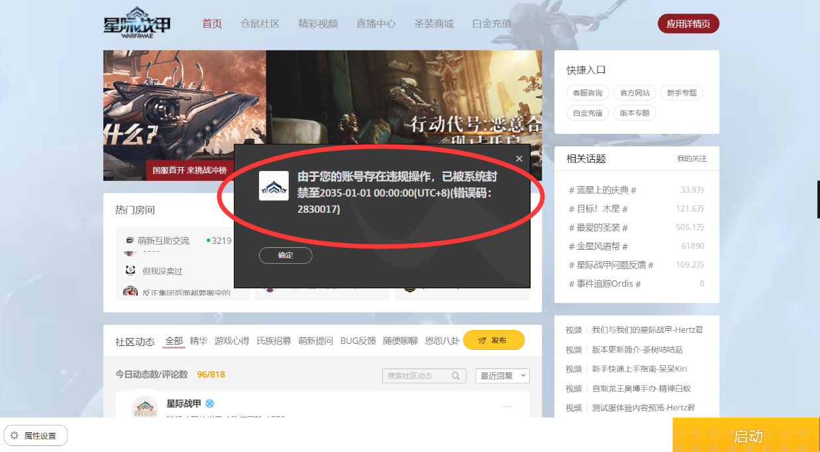Click the 96/818 post count

(211, 374)
